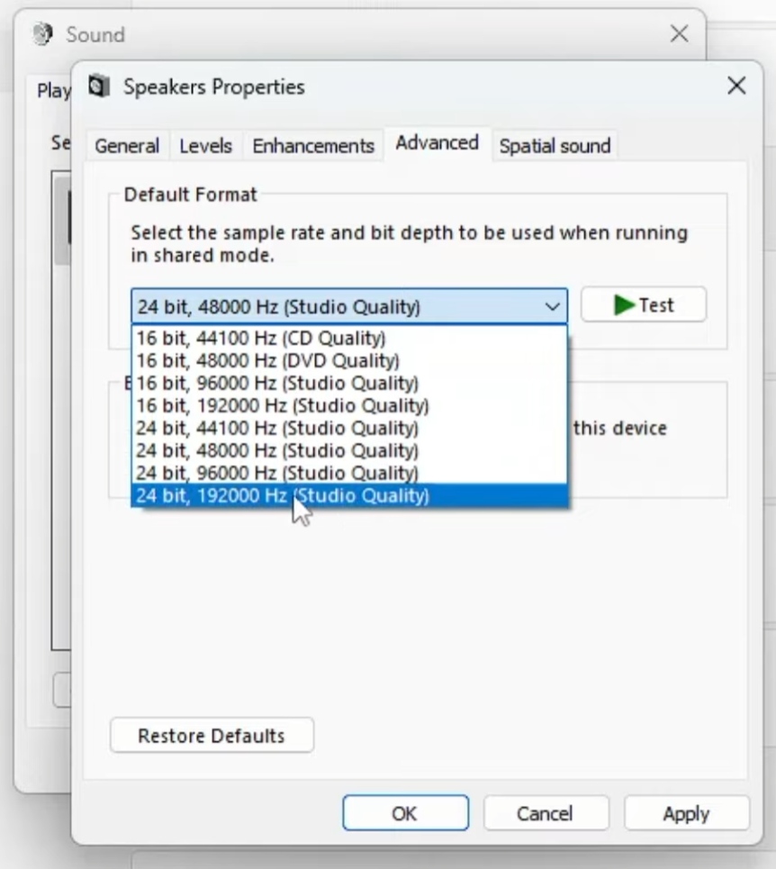Select 16 bit, 44100 Hz (CD Quality)
776x869 pixels.
click(x=261, y=339)
